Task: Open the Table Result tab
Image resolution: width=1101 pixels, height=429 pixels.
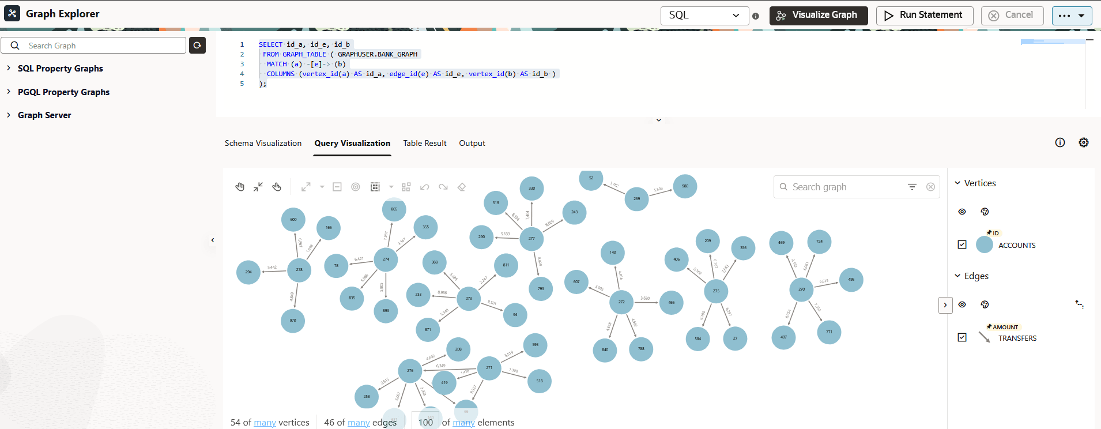Action: tap(425, 143)
